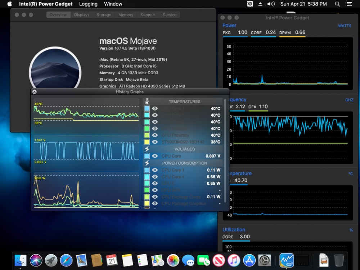360x270 pixels.
Task: Switch to the Support tab
Action: point(148,15)
